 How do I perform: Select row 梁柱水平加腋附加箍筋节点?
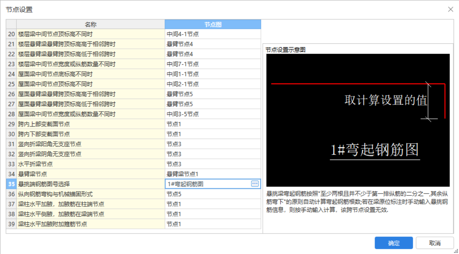pos(91,224)
